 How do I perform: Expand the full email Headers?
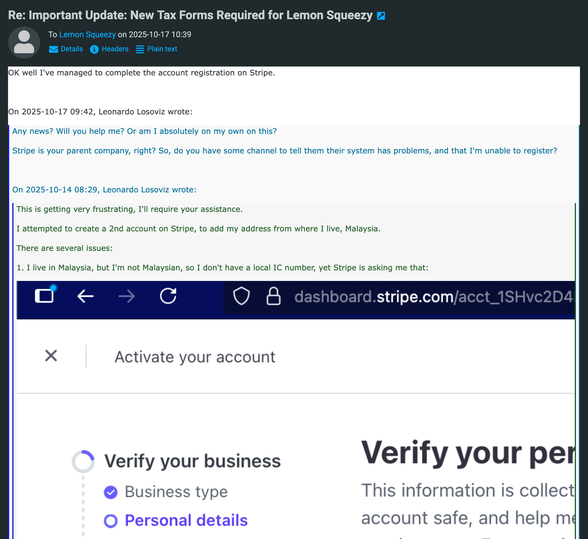click(114, 49)
